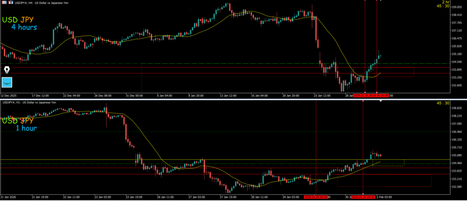The height and width of the screenshot is (201, 467).
Task: Click the white pen nib icon
Action: coord(7,70)
